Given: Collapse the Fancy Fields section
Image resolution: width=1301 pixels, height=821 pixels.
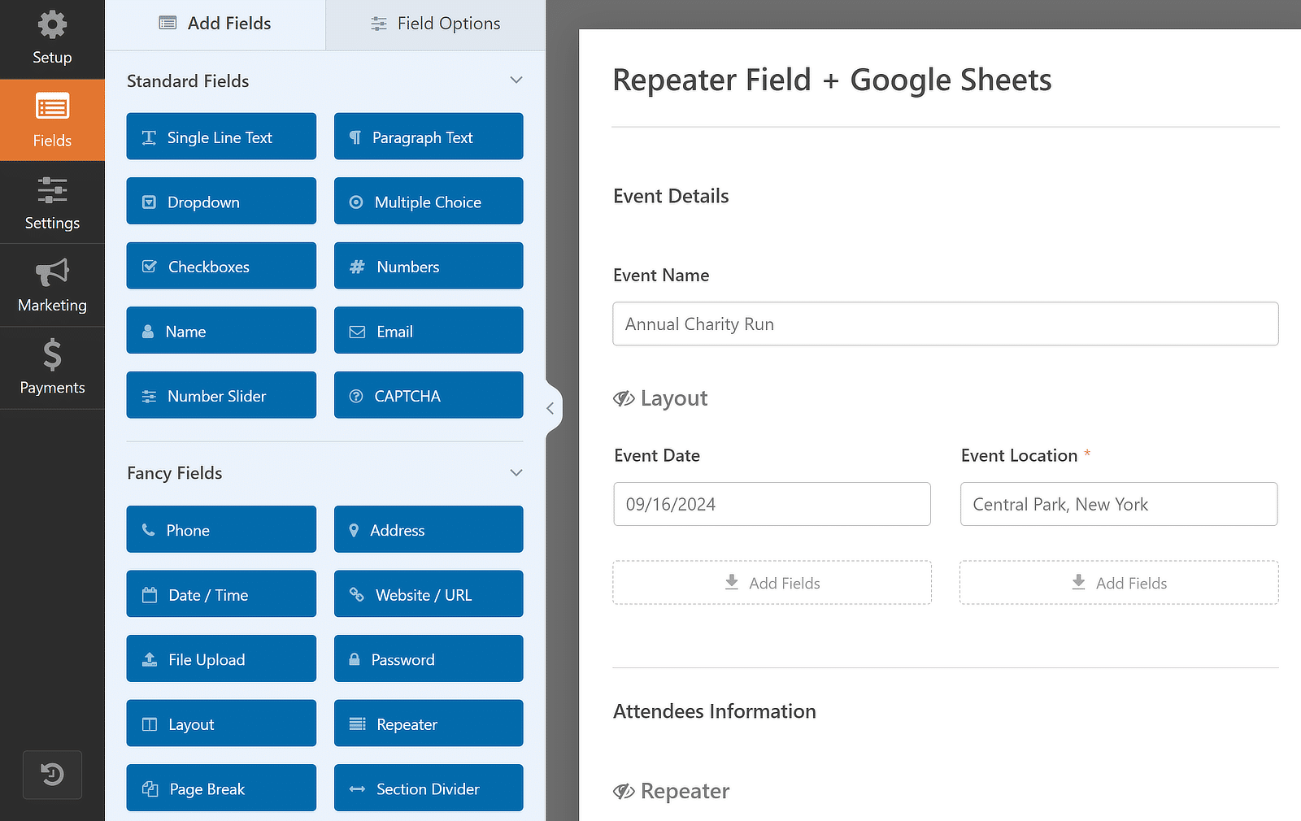Looking at the screenshot, I should tap(516, 472).
